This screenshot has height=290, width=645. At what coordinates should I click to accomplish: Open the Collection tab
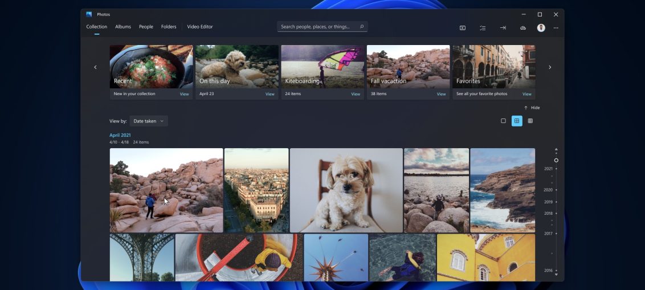click(x=97, y=27)
